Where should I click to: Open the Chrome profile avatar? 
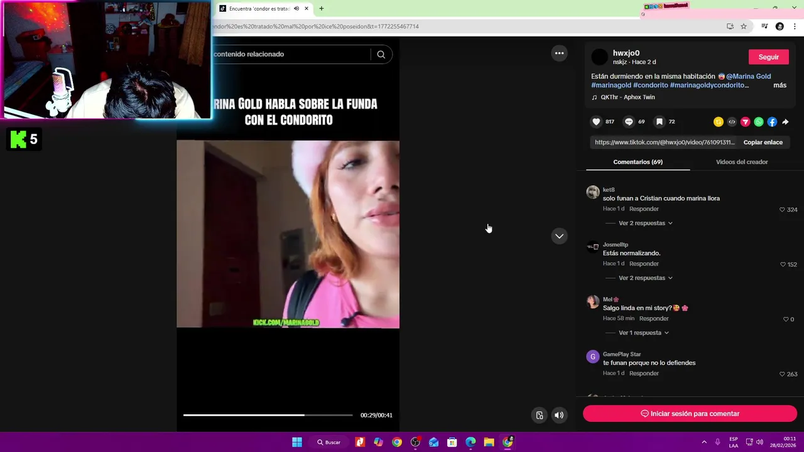point(780,26)
